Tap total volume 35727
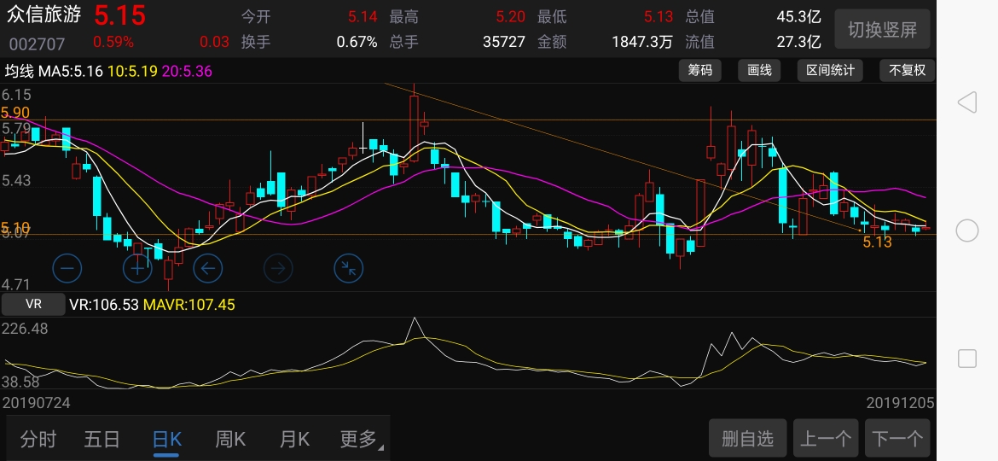The image size is (998, 461). 504,42
